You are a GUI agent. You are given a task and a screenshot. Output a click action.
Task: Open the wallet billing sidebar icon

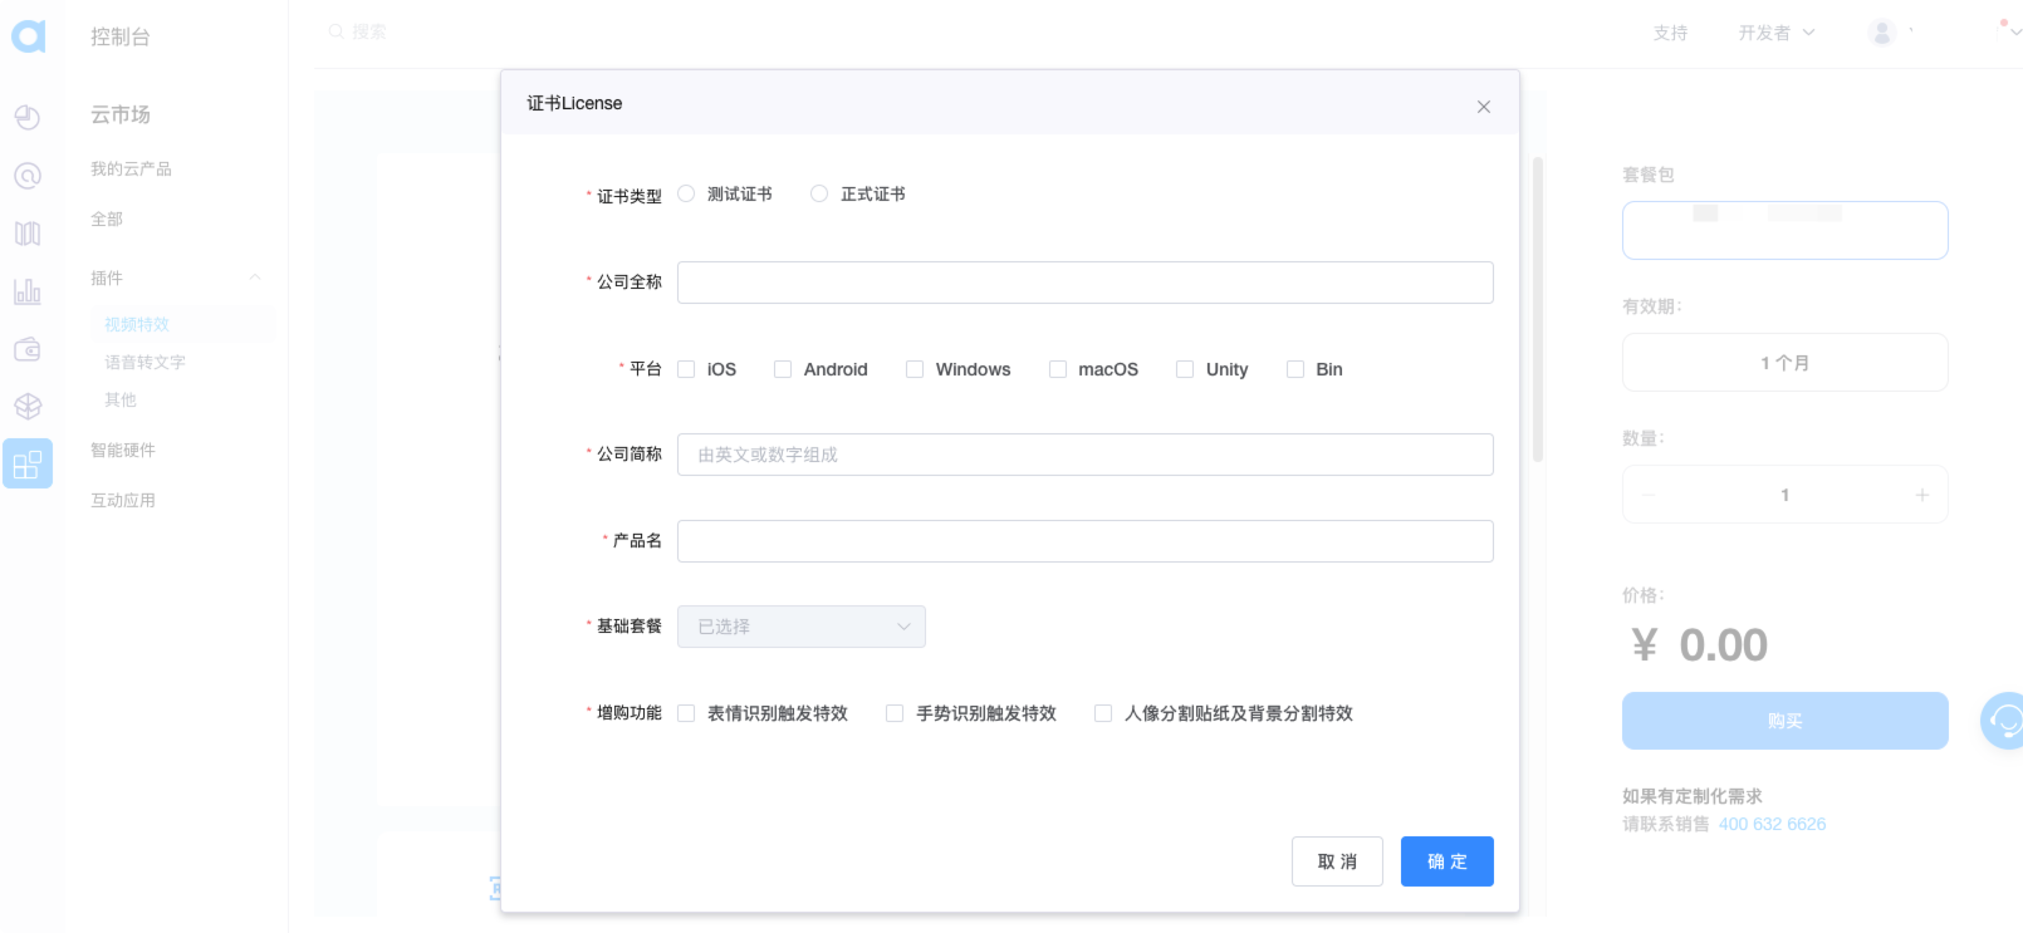pos(28,349)
